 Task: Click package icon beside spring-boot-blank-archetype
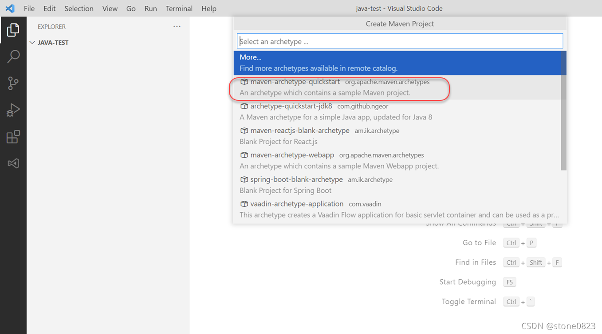click(244, 179)
